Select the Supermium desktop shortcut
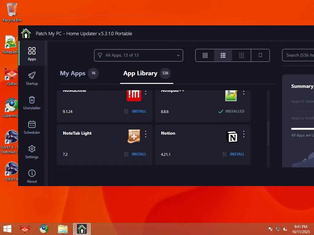Image resolution: width=314 pixels, height=235 pixels. coord(10,108)
